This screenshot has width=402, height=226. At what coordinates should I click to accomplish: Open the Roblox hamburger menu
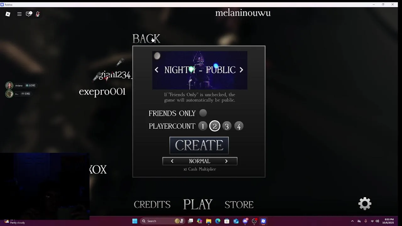tap(19, 14)
